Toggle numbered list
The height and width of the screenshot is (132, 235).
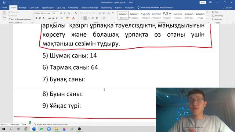click(x=87, y=13)
